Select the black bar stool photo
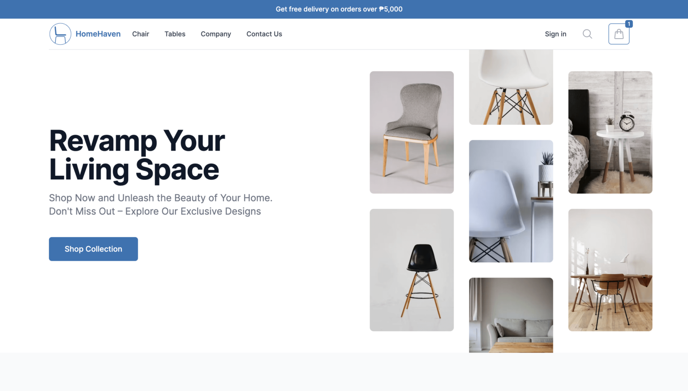 tap(412, 270)
